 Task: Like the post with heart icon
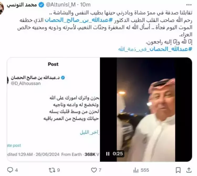(x=94, y=170)
